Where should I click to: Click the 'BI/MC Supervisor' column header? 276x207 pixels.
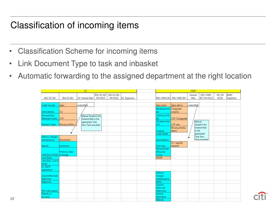click(x=233, y=96)
